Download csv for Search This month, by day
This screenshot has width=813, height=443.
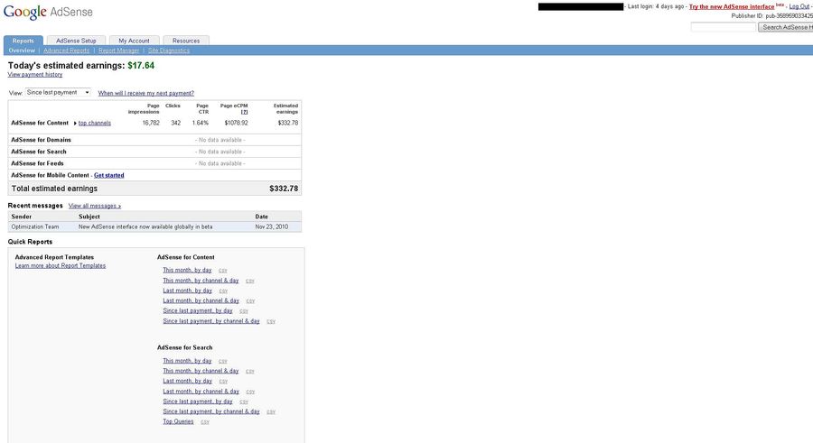(223, 361)
